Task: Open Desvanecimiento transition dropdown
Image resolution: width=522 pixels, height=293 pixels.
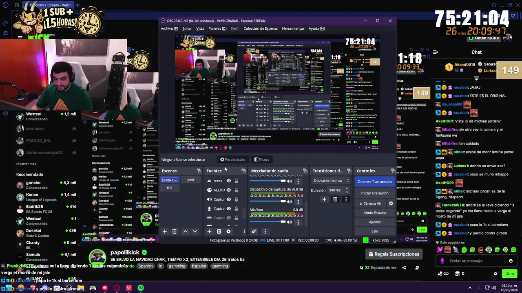Action: 331,181
